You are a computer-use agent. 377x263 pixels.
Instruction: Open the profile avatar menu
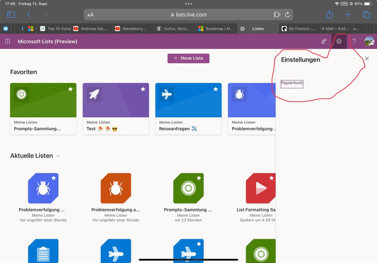pos(369,41)
